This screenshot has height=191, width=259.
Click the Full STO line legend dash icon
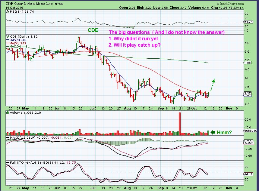[x=8, y=162]
